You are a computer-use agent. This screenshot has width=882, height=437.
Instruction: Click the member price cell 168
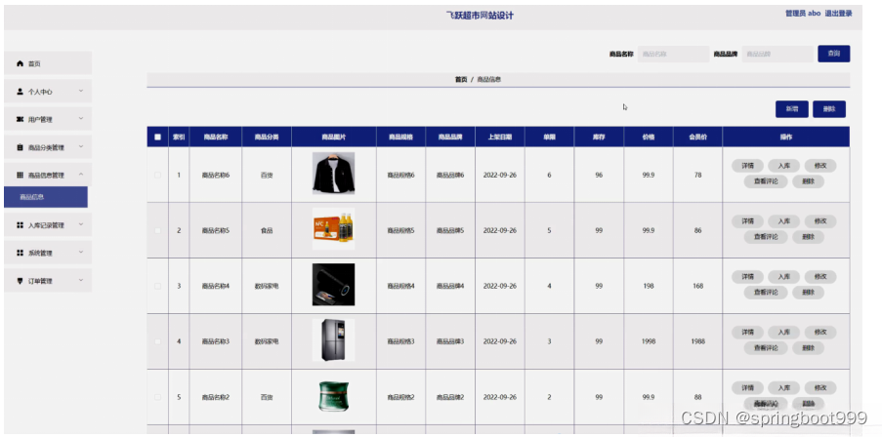pyautogui.click(x=698, y=286)
